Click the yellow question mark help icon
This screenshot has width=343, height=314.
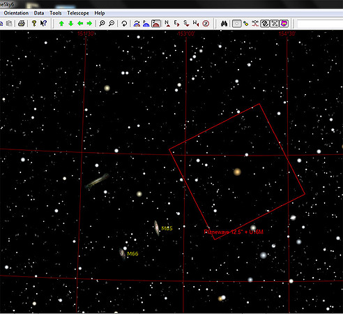click(34, 23)
